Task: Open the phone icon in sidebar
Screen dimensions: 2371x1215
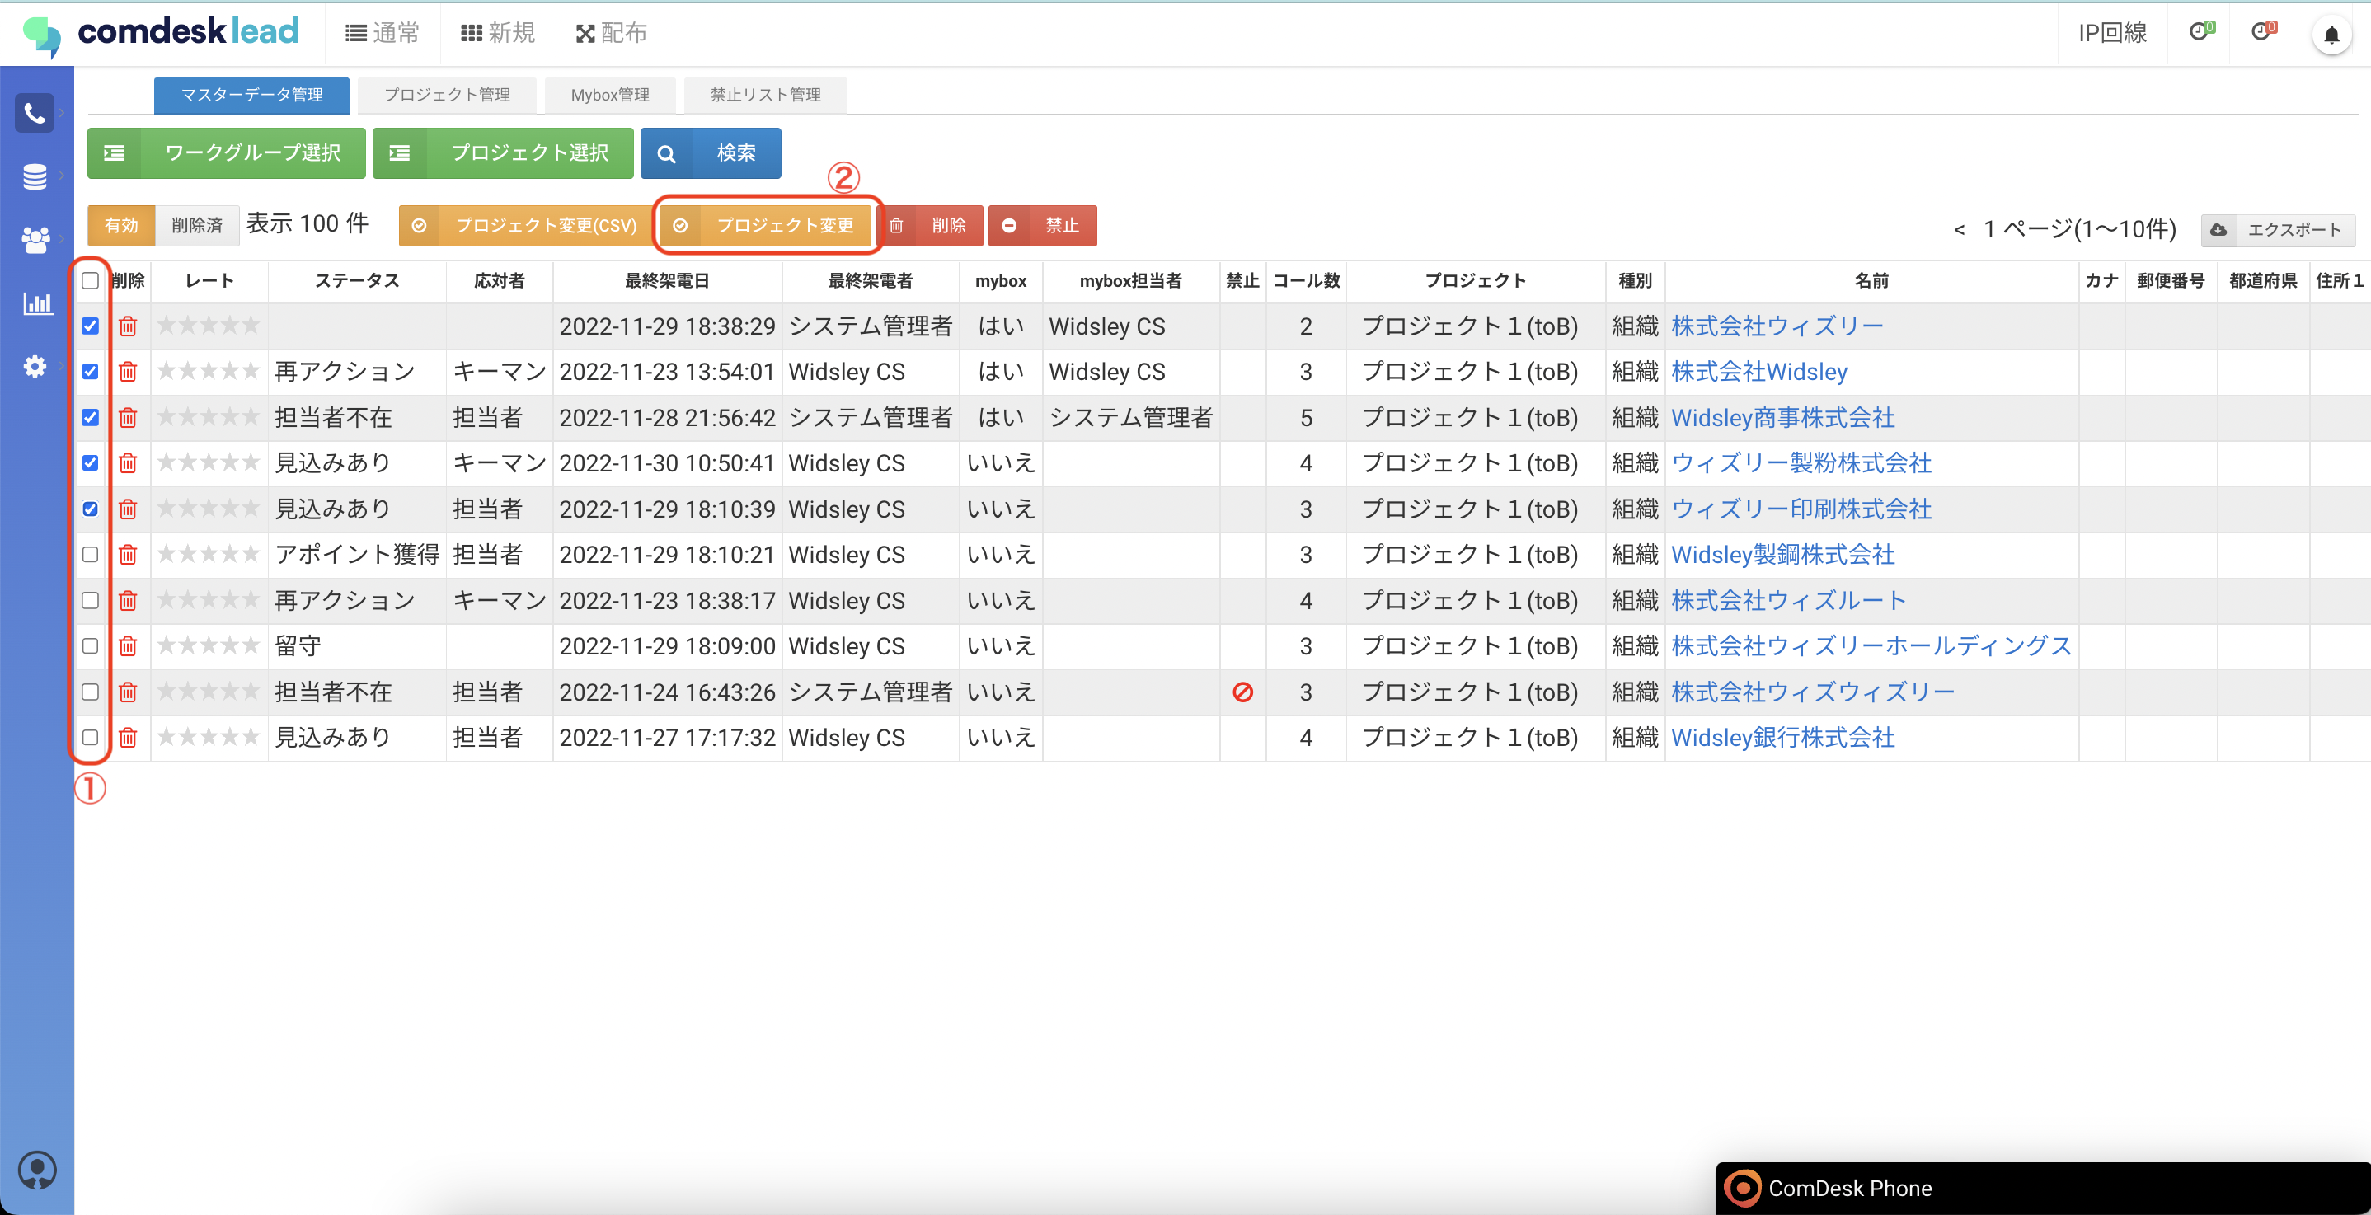Action: click(35, 113)
